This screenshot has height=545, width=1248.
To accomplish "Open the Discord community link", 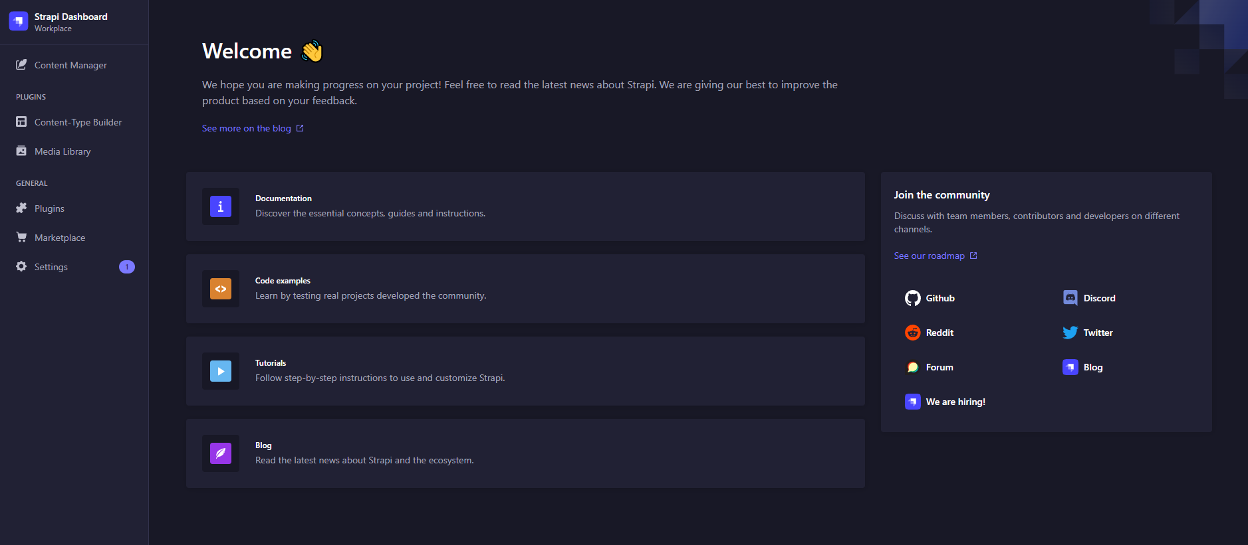I will tap(1098, 298).
